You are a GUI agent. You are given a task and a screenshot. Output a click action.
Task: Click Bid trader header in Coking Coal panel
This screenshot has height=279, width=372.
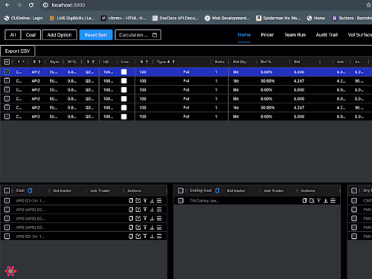[x=236, y=190]
